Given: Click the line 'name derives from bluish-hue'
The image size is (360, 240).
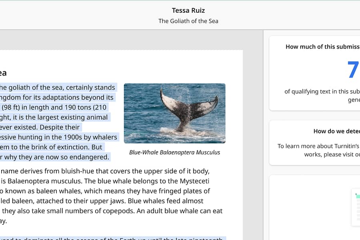Looking at the screenshot, I should point(105,171).
